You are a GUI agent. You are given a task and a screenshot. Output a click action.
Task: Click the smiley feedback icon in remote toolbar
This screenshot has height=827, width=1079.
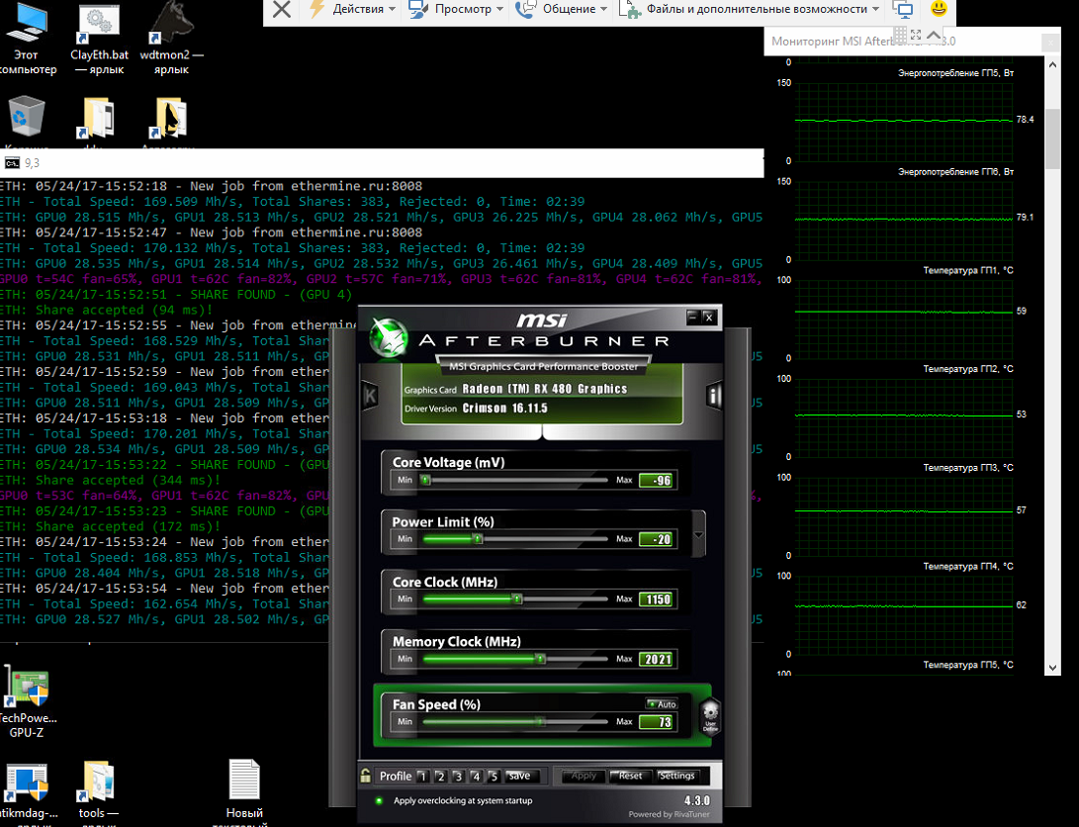[939, 9]
